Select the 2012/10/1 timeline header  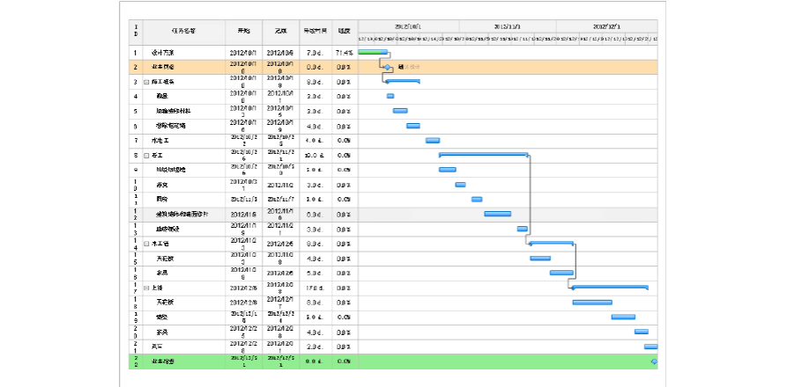(408, 26)
